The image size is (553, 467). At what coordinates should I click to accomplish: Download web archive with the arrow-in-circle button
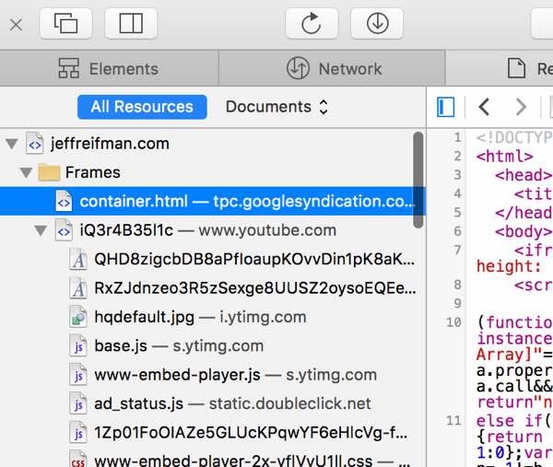click(377, 24)
